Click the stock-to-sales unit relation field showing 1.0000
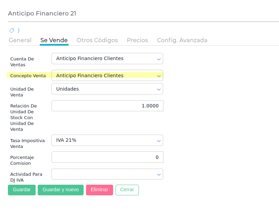The width and height of the screenshot is (279, 218). click(108, 106)
